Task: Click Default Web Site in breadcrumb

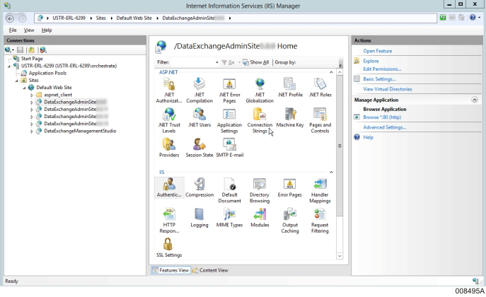Action: pos(134,18)
